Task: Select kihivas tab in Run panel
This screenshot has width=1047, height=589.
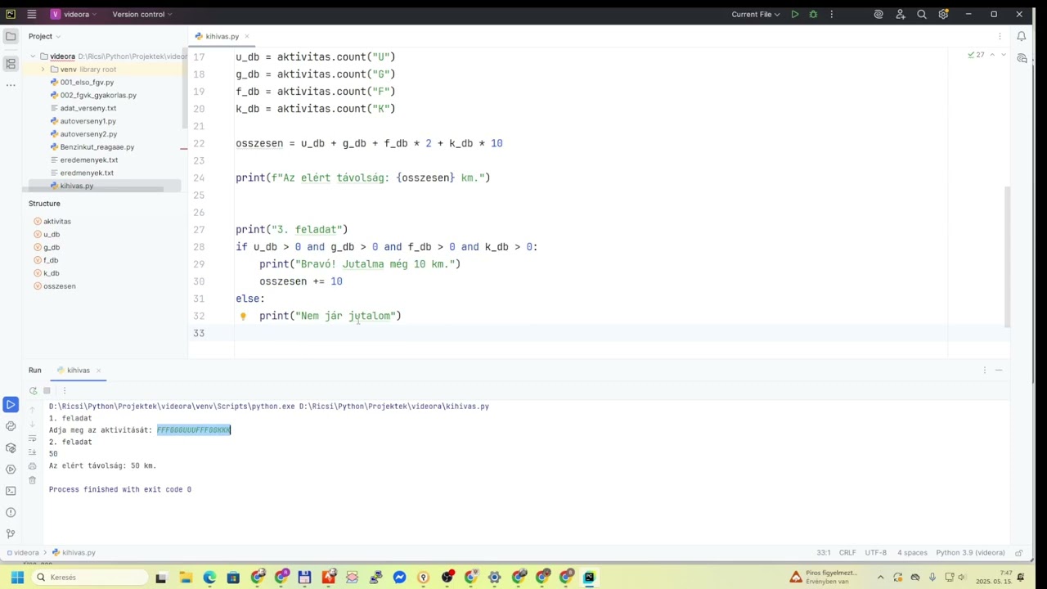Action: pyautogui.click(x=79, y=370)
